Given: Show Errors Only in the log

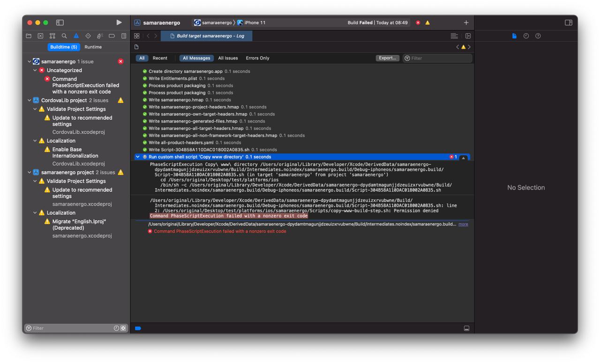Looking at the screenshot, I should coord(257,58).
